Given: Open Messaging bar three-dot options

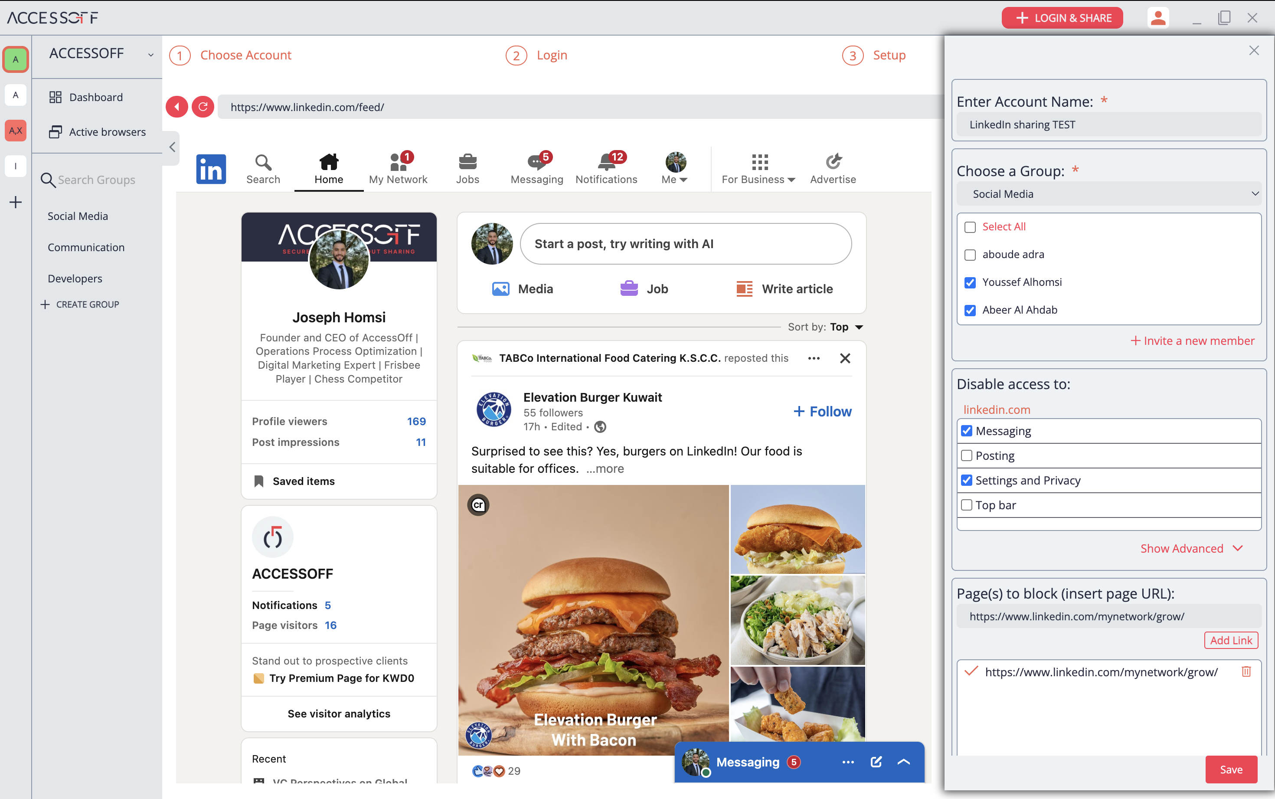Looking at the screenshot, I should tap(848, 762).
